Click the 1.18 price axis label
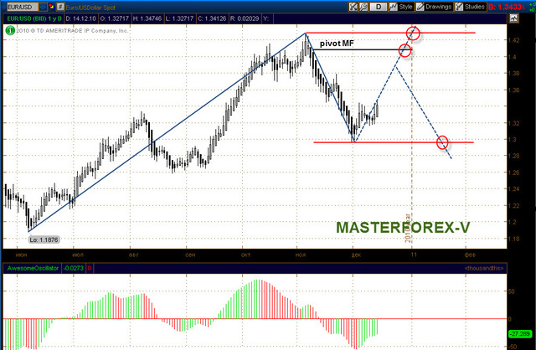This screenshot has height=350, width=536. [513, 239]
